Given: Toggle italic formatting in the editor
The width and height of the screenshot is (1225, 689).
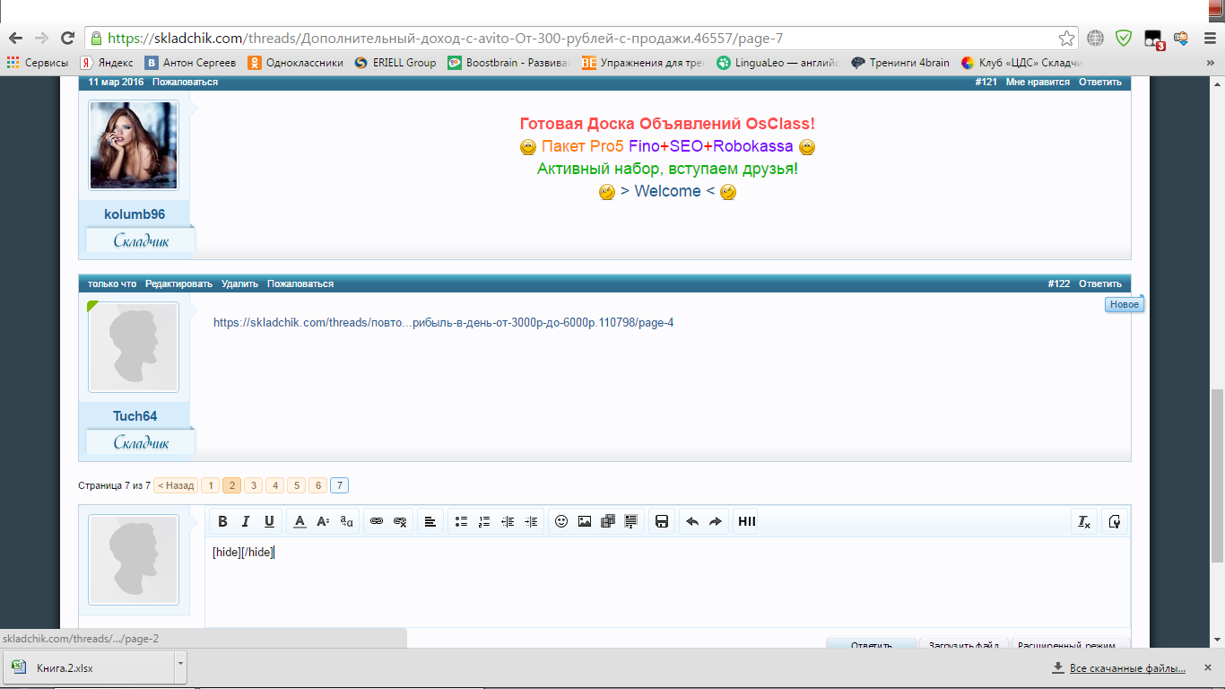Looking at the screenshot, I should [x=246, y=521].
